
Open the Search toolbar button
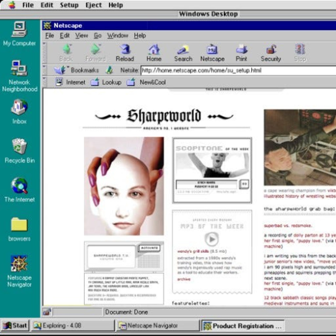click(183, 53)
